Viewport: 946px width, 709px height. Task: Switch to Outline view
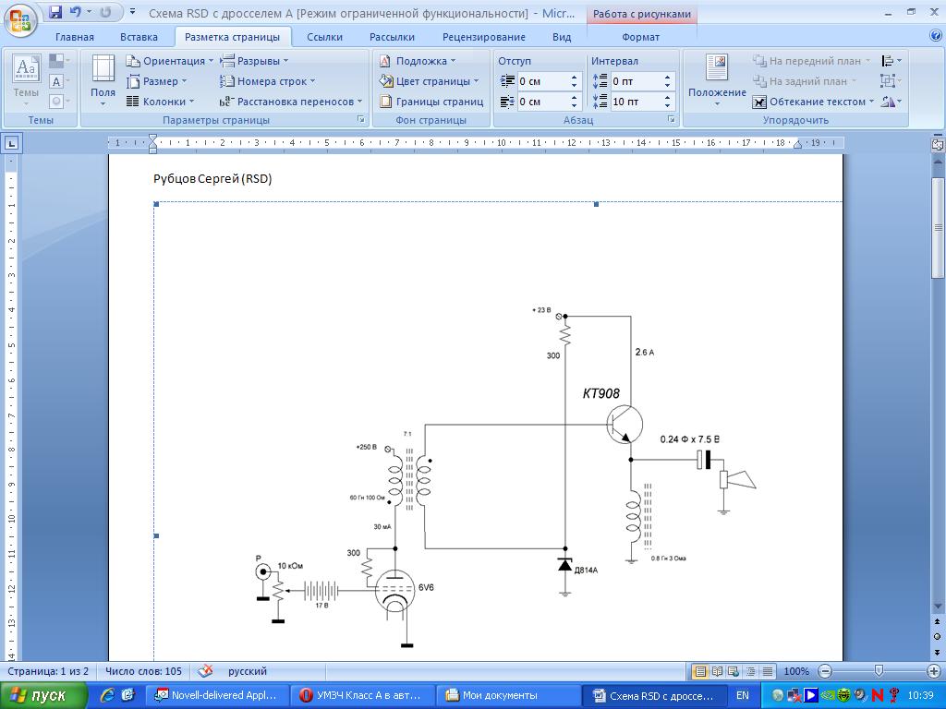[750, 671]
